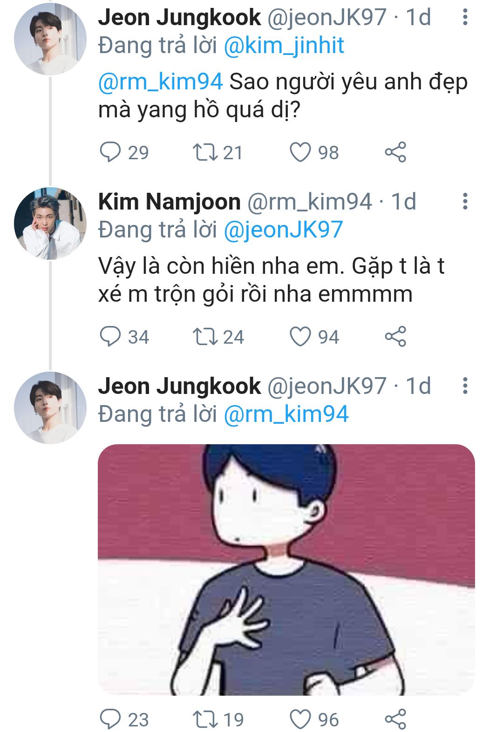Retweet the tweet with 21 retweets
Image resolution: width=503 pixels, height=732 pixels.
tap(205, 152)
